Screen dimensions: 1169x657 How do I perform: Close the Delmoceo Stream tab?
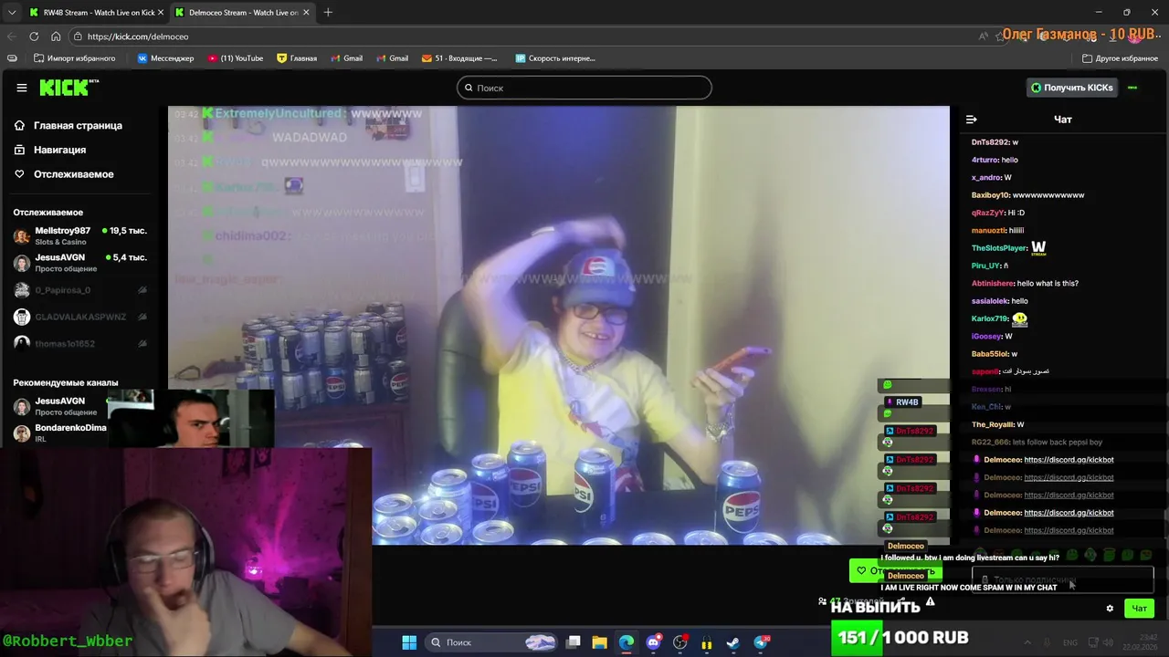click(306, 13)
